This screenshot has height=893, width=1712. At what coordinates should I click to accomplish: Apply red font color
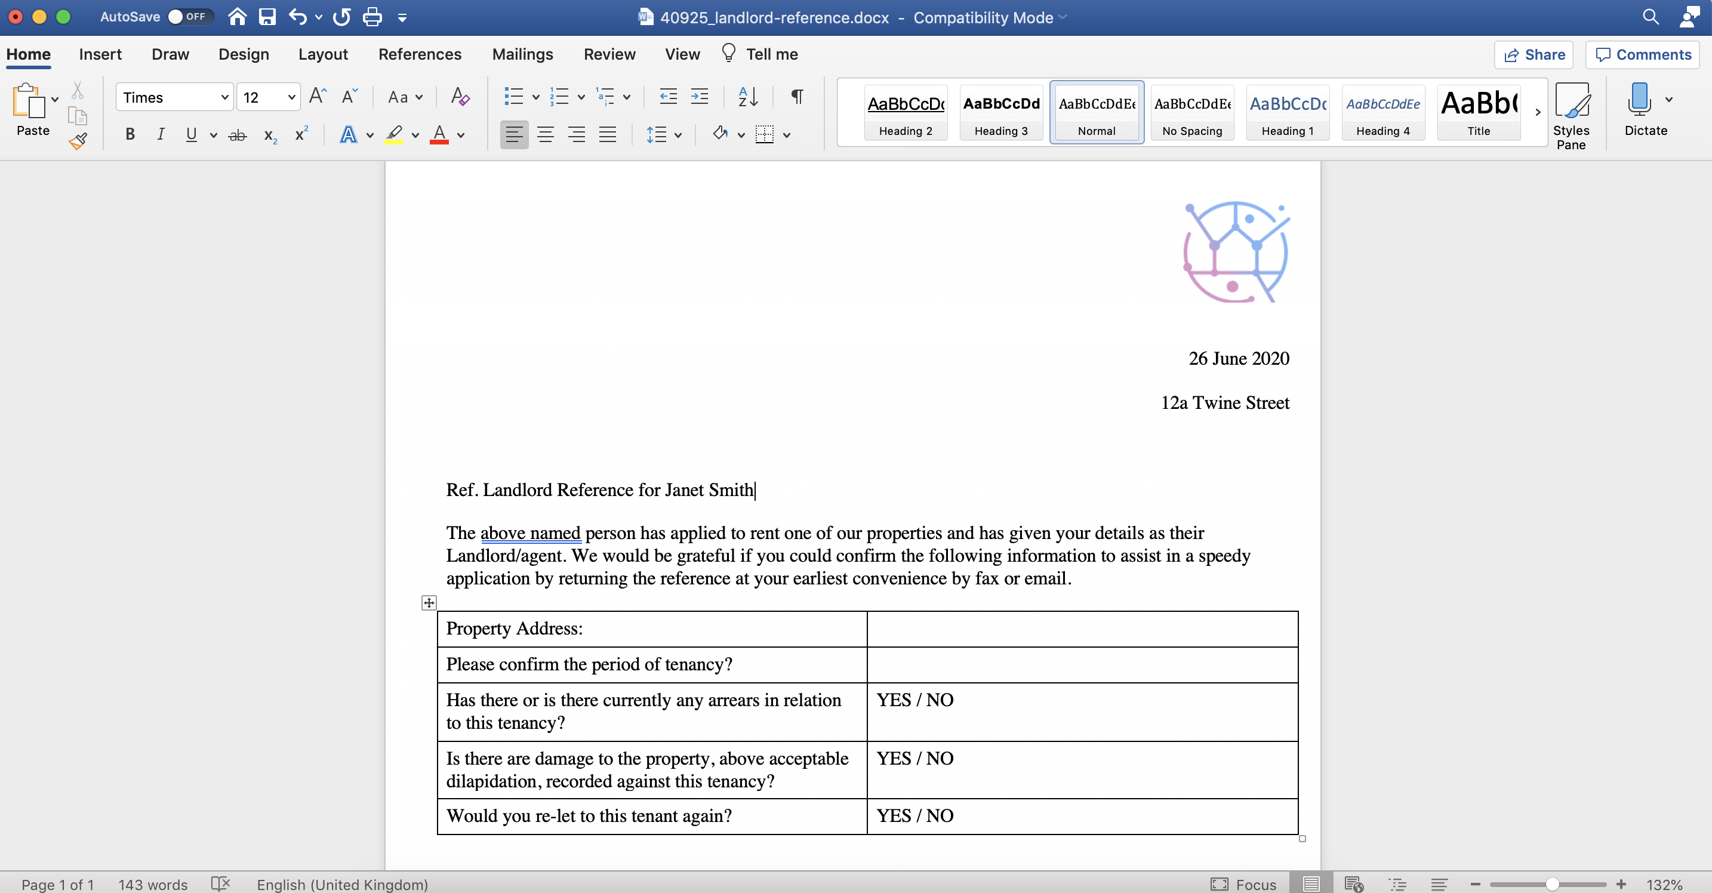(x=440, y=134)
